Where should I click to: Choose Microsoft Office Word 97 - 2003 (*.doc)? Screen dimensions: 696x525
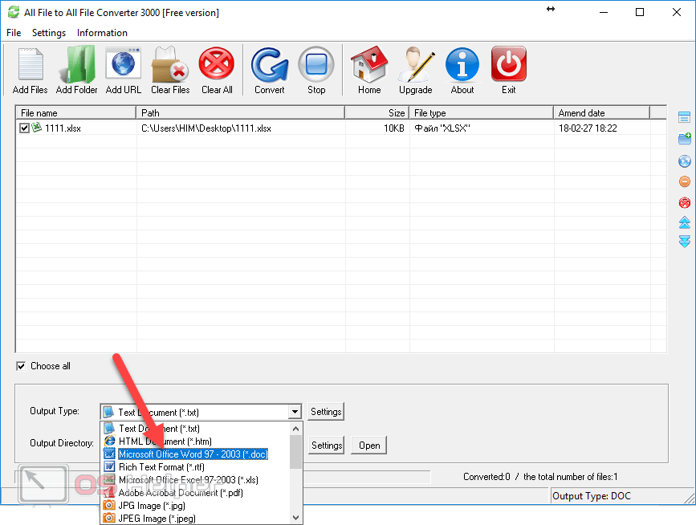[193, 454]
